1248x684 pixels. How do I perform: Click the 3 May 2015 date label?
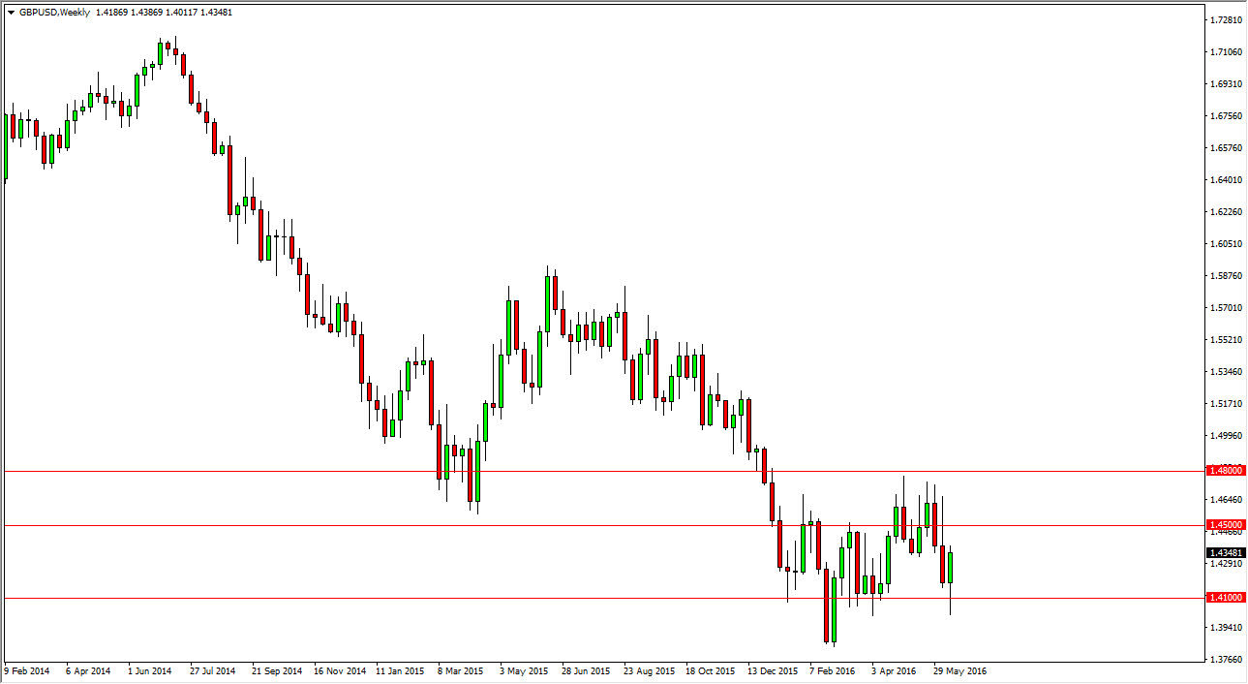coord(522,670)
